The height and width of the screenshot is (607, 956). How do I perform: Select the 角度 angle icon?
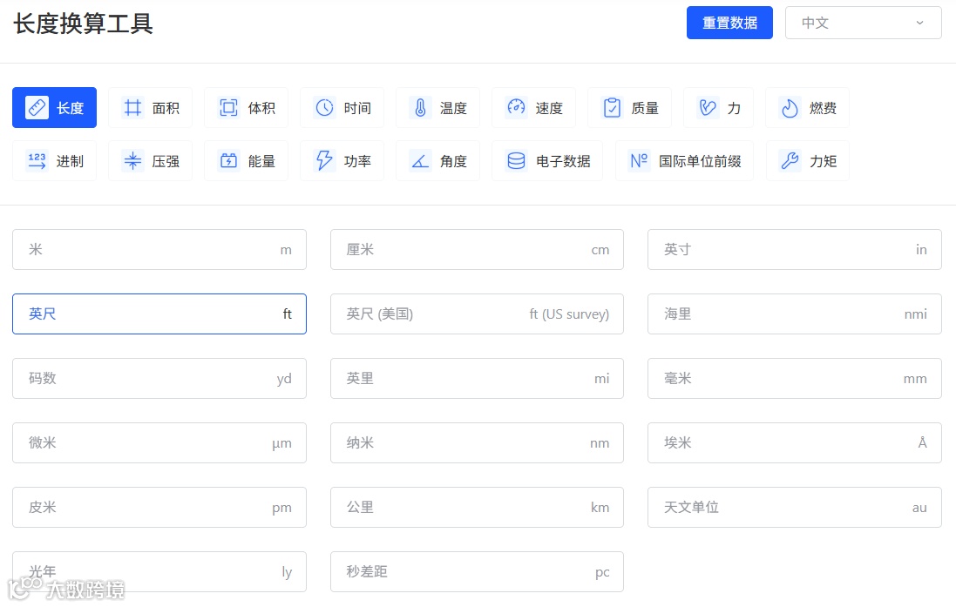tap(420, 161)
